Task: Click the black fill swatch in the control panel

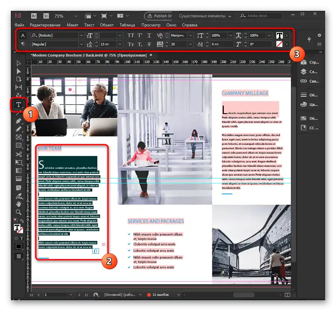Action: click(x=279, y=36)
